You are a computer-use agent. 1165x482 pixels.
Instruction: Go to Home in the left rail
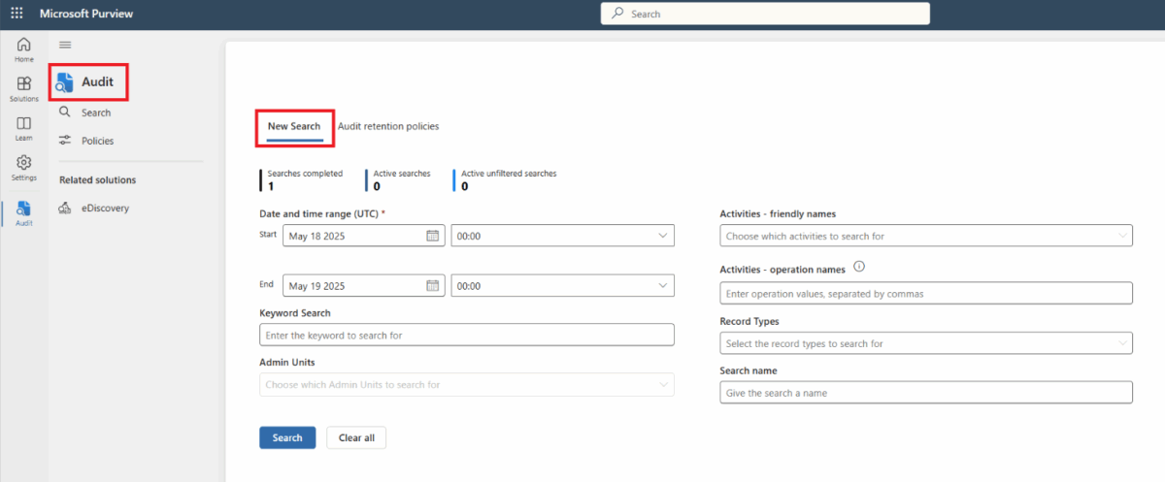coord(23,49)
